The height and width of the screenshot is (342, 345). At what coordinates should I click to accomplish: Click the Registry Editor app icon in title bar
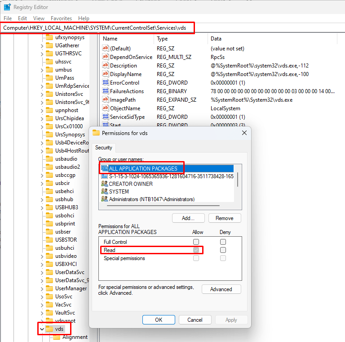7,7
